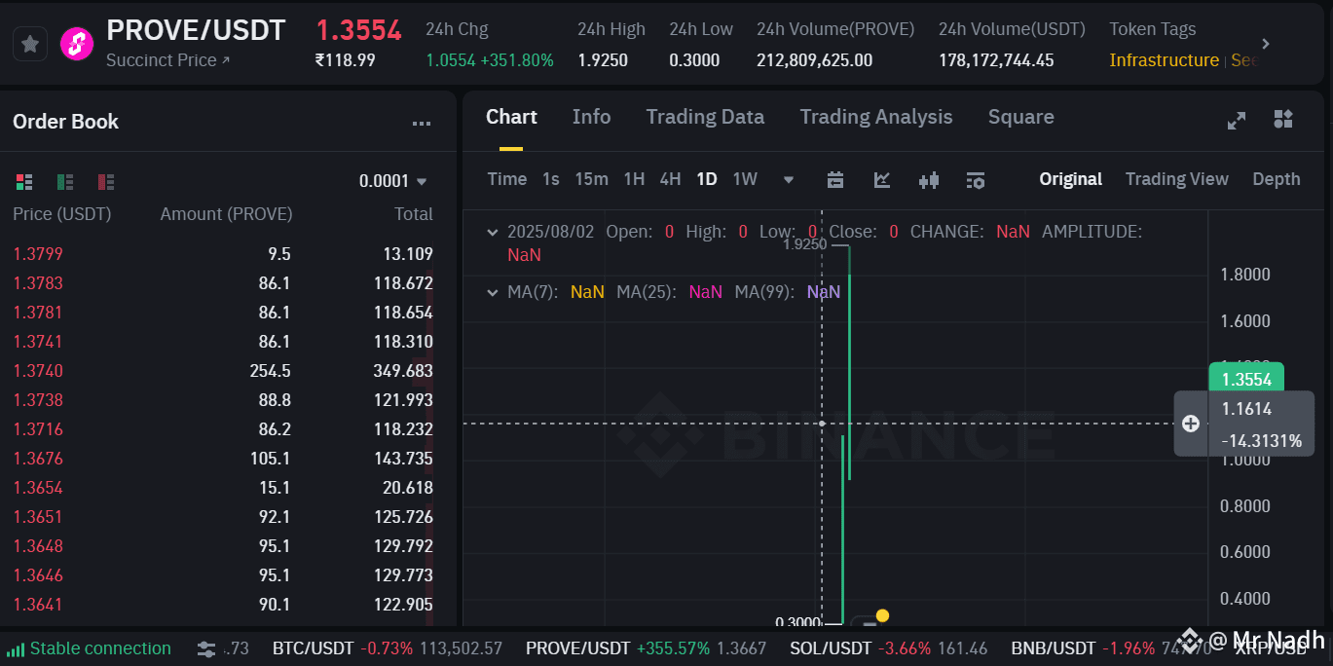This screenshot has width=1333, height=666.
Task: Show bids-only order book view
Action: click(65, 182)
